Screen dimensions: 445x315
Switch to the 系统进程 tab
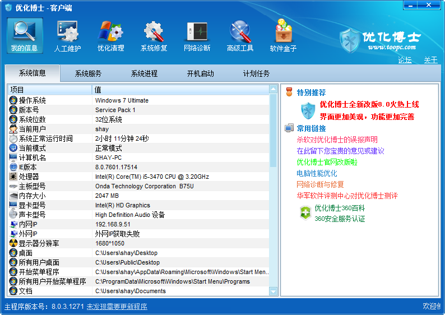[x=144, y=73]
